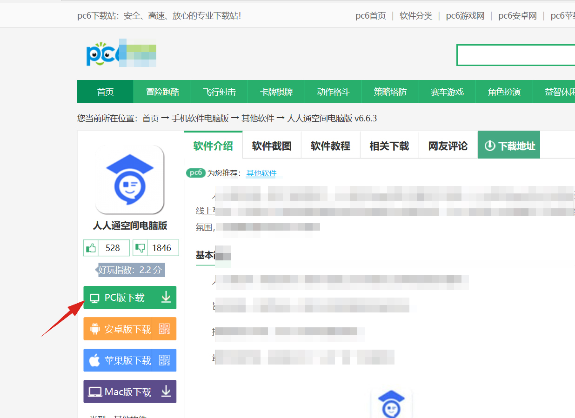Download the PC版 version
Screen dimensions: 575x418
[130, 298]
